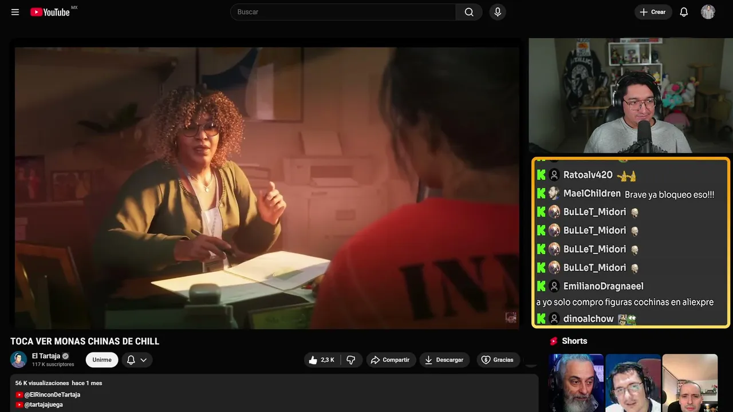Screen dimensions: 733x412
Task: Open the @ElRinconDeTartaja channel link
Action: (x=52, y=395)
